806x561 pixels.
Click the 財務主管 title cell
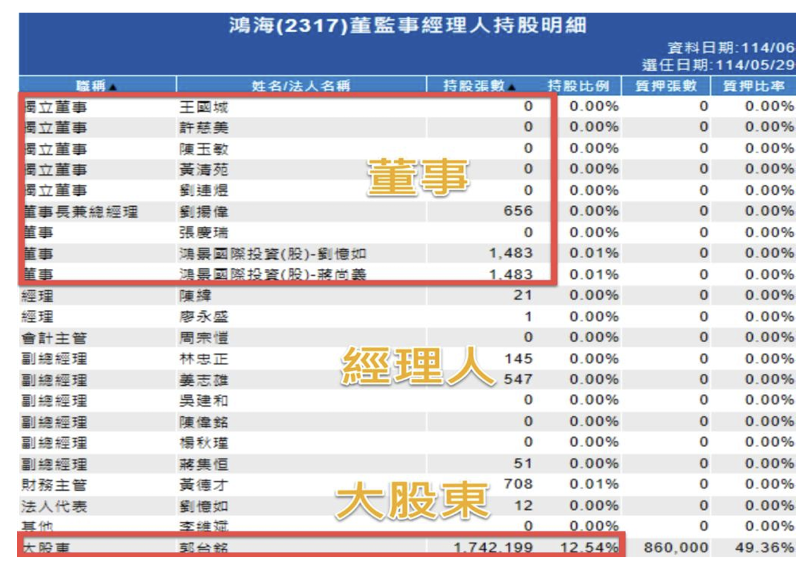click(53, 484)
